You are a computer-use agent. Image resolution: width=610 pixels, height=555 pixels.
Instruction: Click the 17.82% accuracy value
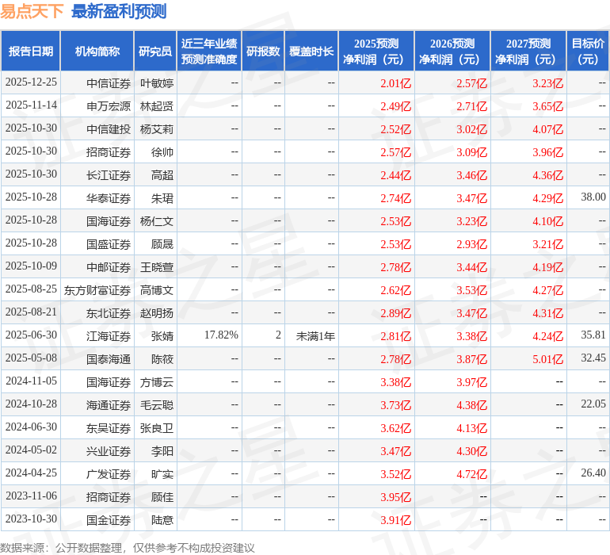point(221,335)
